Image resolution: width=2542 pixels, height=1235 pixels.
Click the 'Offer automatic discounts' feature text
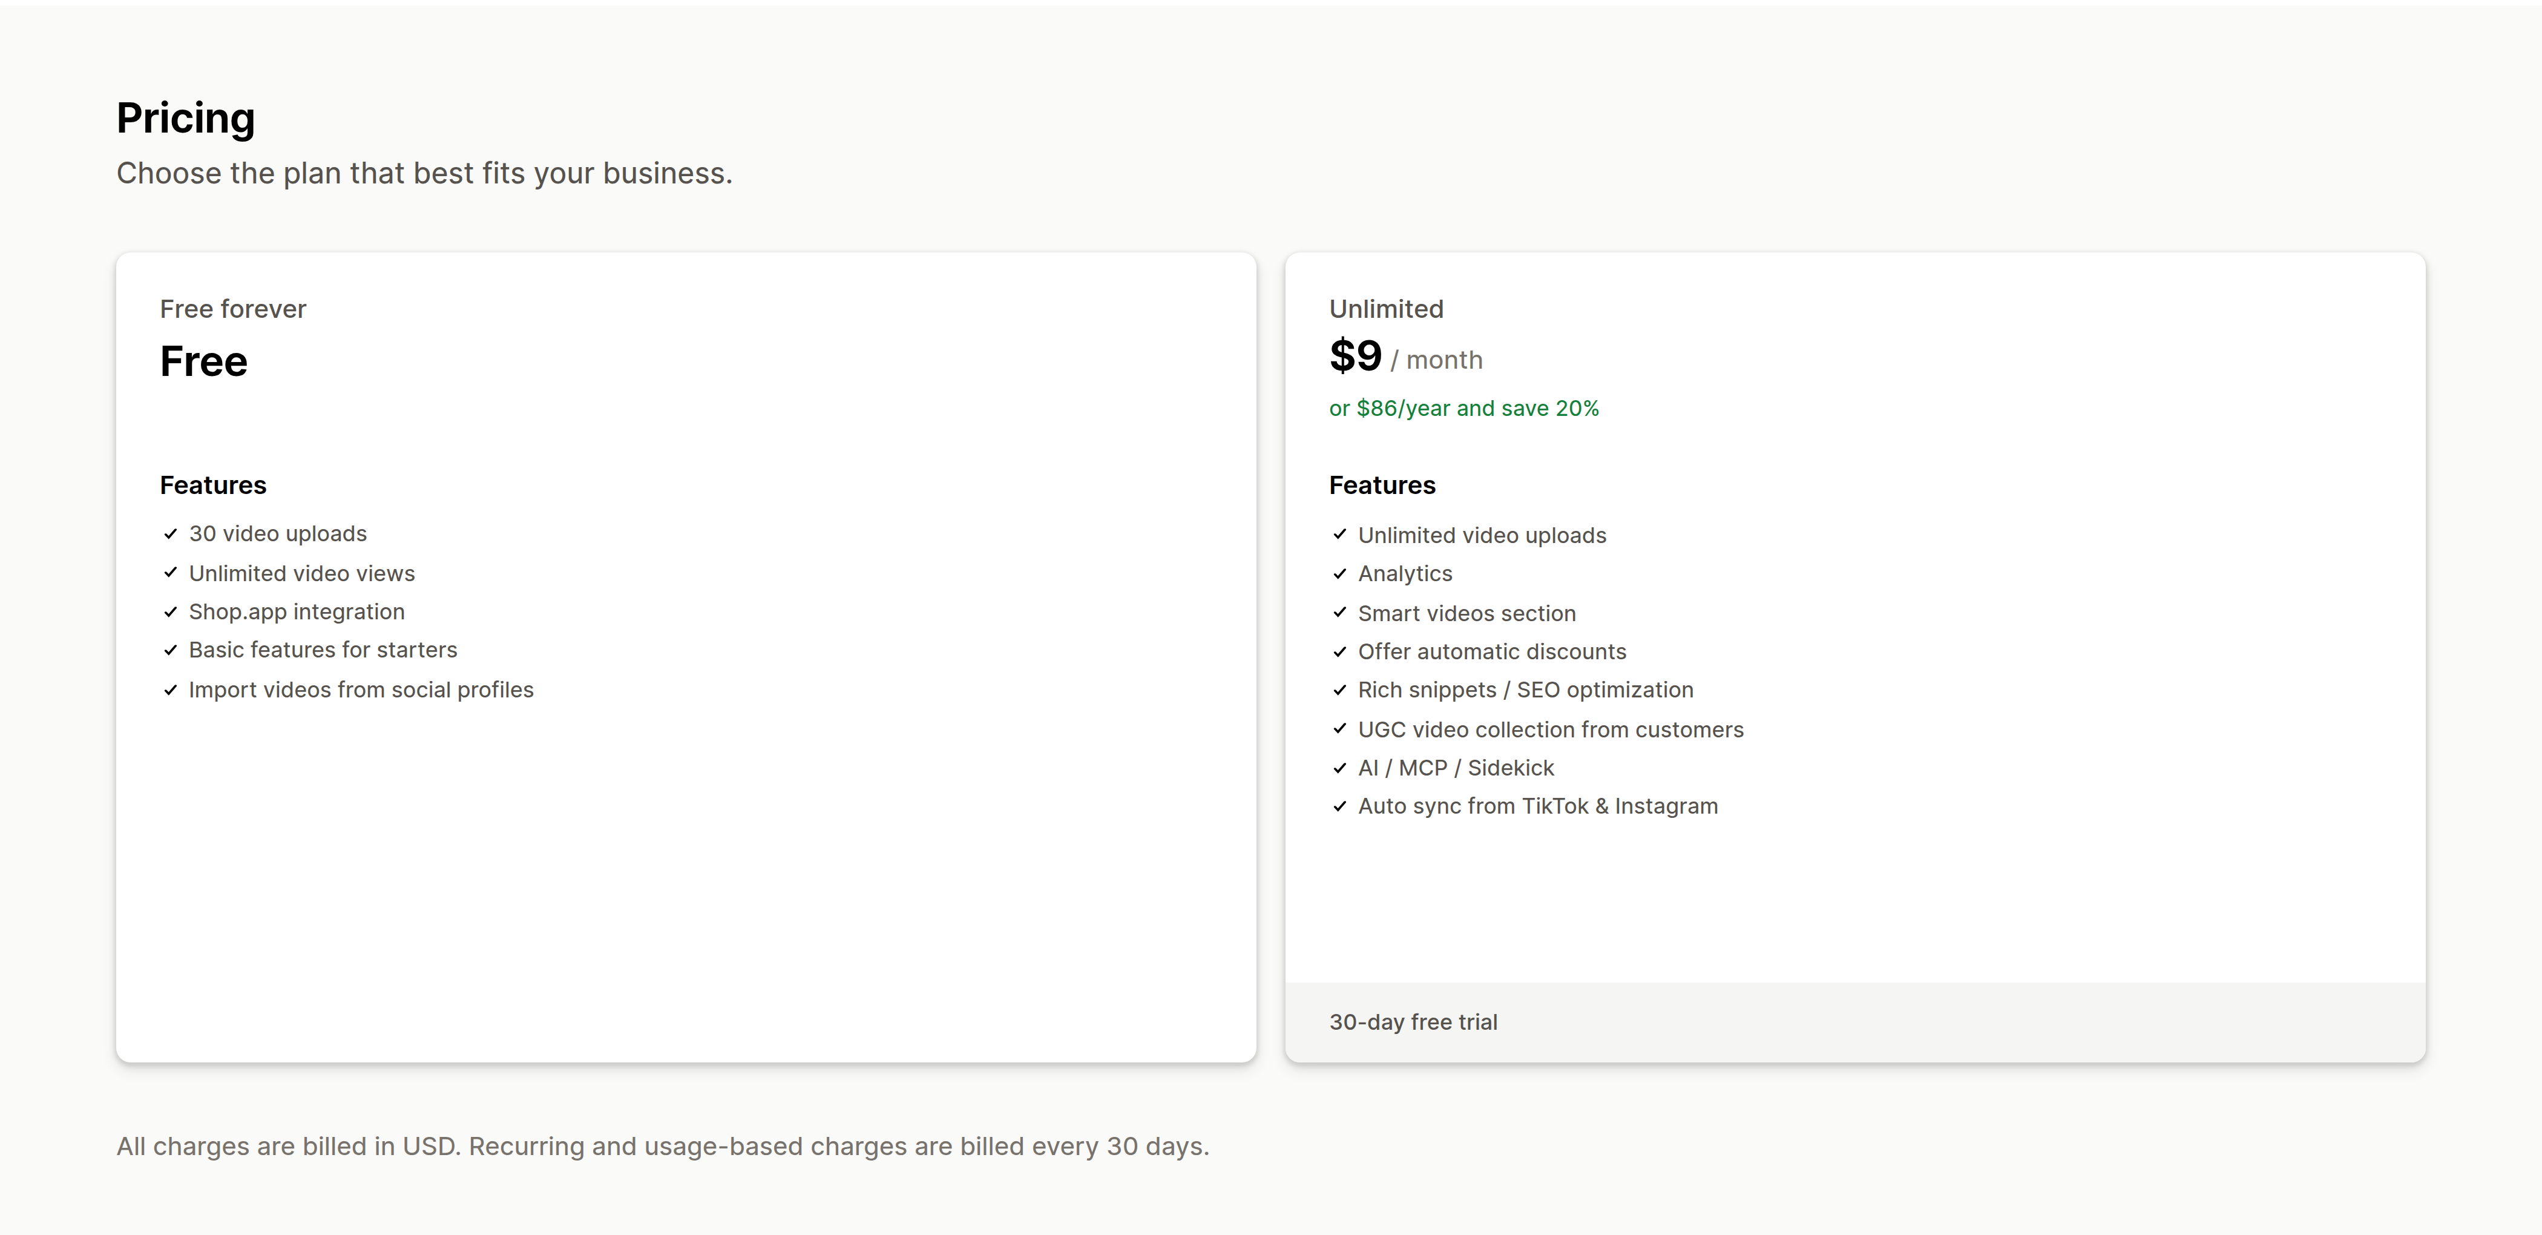[x=1492, y=651]
